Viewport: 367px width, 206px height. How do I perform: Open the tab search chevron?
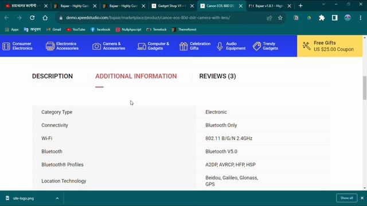323,4
